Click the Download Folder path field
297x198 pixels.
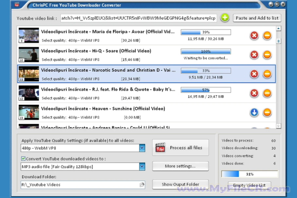pos(83,185)
